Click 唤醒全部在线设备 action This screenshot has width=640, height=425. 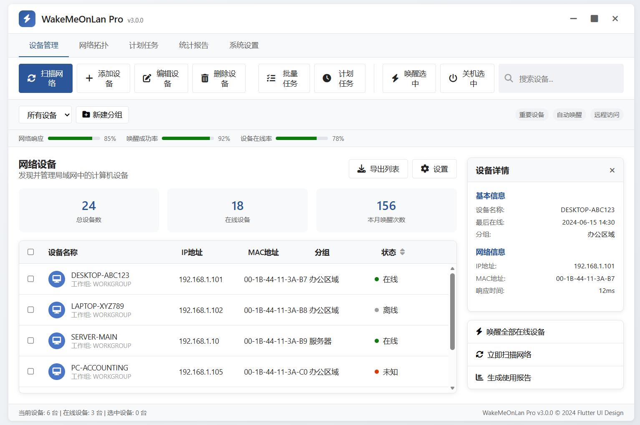(x=545, y=332)
